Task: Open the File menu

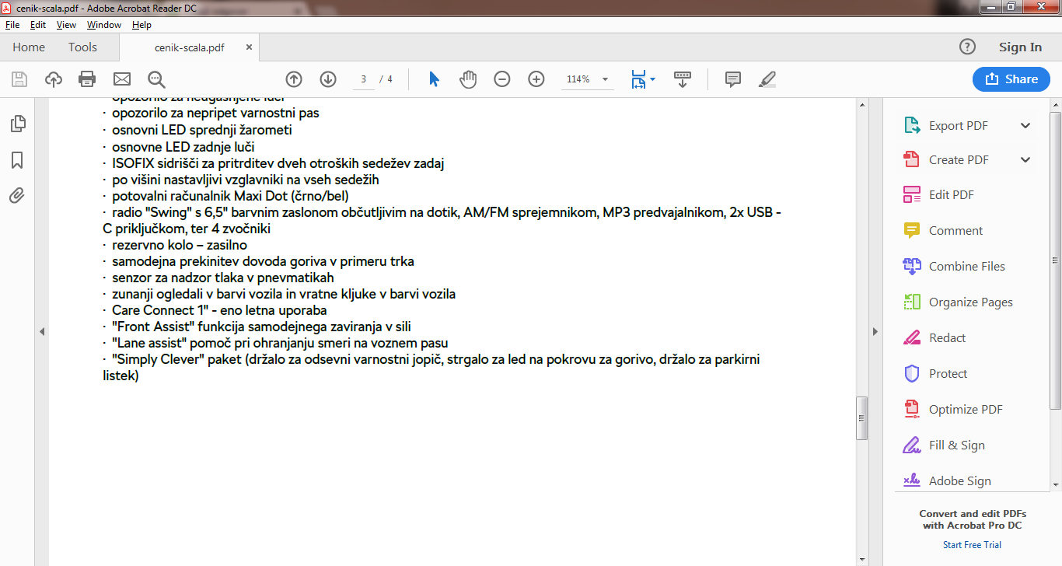Action: tap(12, 25)
